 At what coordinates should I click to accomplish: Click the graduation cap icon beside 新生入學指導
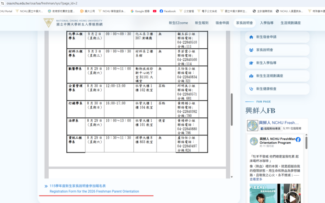[251, 63]
